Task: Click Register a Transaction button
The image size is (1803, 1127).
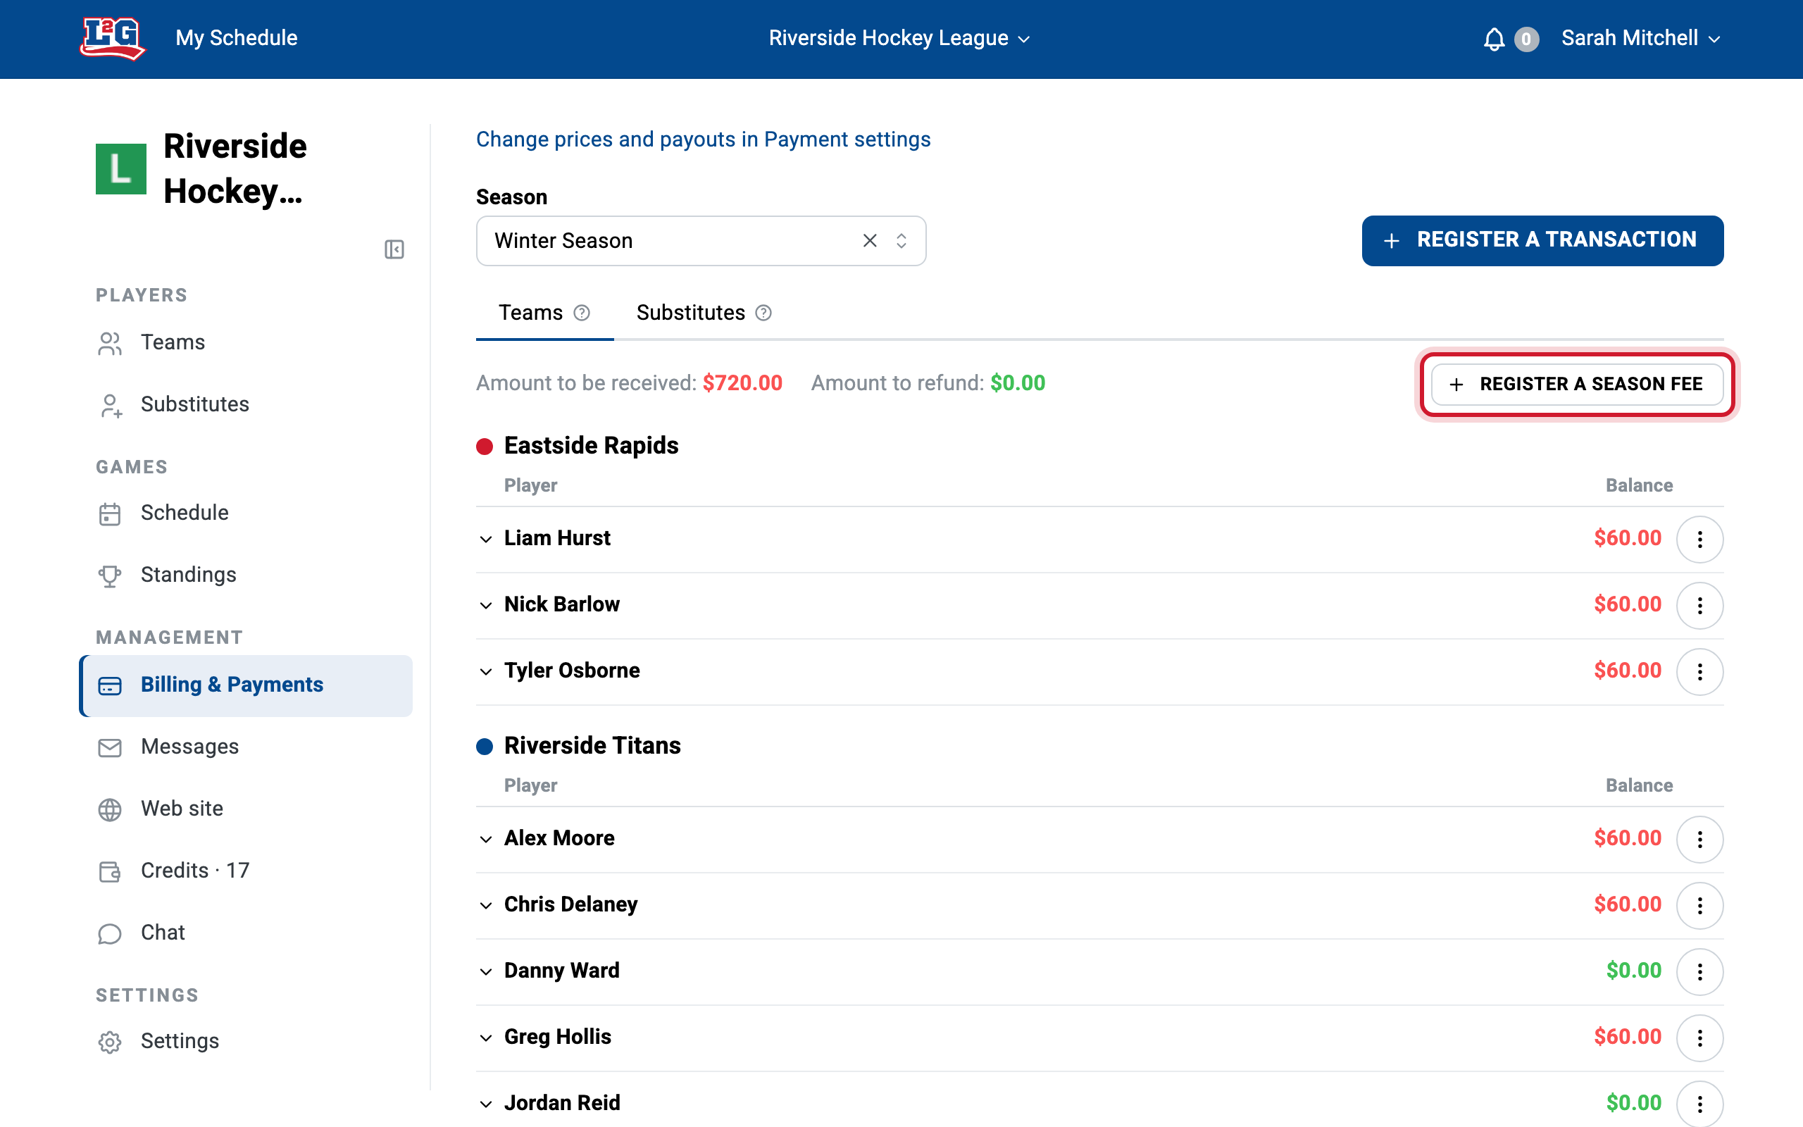Action: click(1542, 240)
